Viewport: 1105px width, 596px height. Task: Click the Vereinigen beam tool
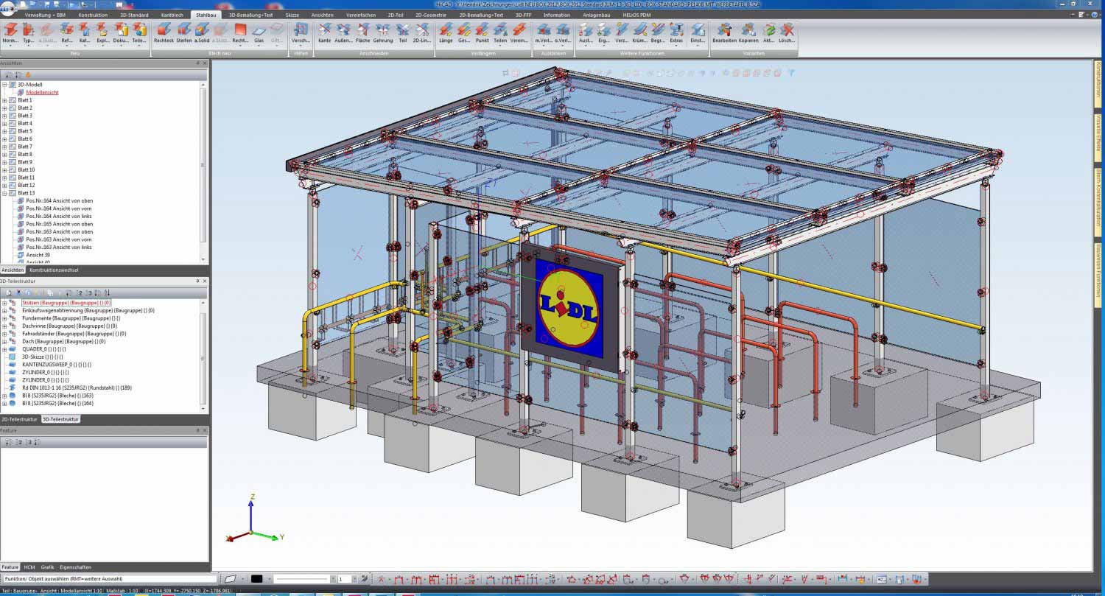coord(519,32)
